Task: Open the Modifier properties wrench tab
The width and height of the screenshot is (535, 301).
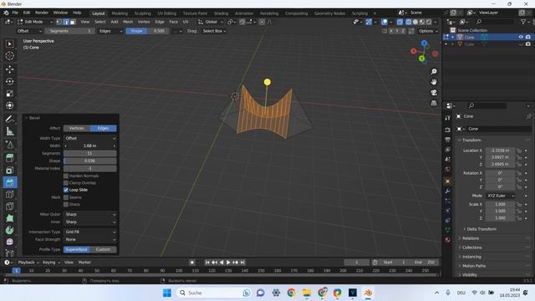Action: click(x=448, y=191)
